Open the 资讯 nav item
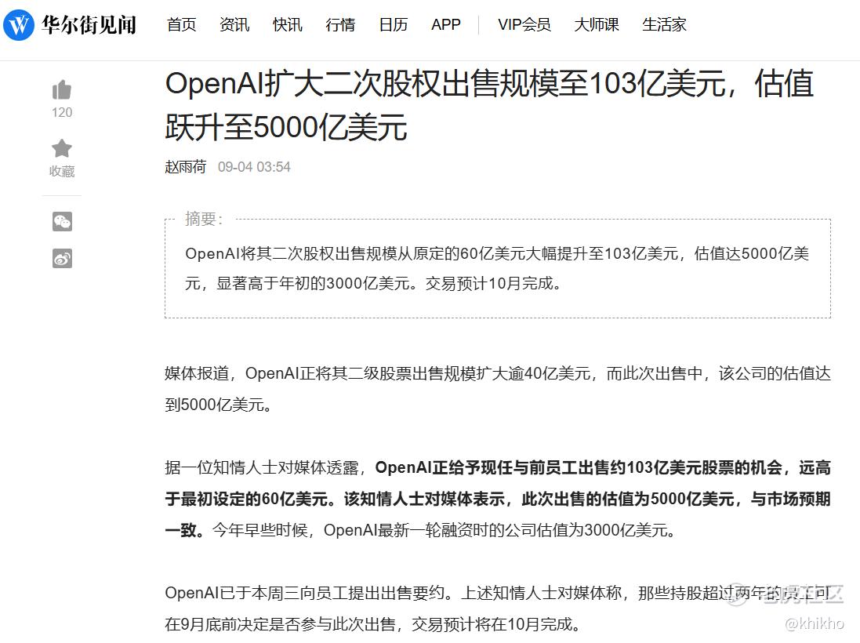The width and height of the screenshot is (860, 643). click(234, 24)
